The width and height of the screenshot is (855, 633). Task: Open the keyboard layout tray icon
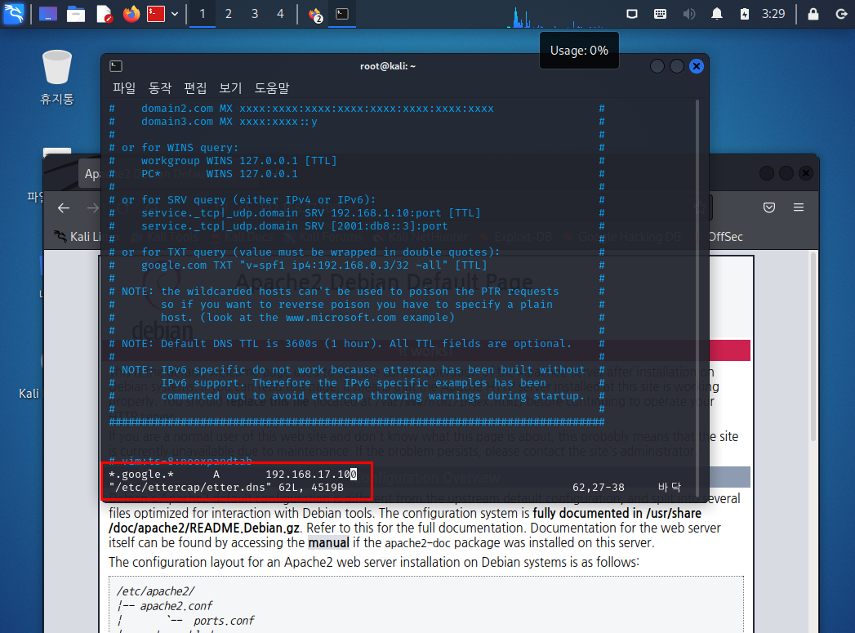point(661,14)
